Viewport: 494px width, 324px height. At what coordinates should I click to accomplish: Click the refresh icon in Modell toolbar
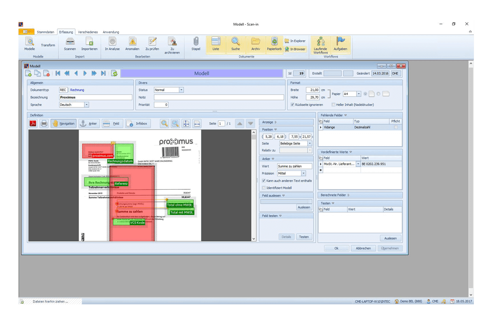pyautogui.click(x=114, y=73)
